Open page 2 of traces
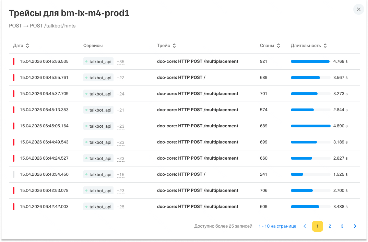Viewport: 368px width, 242px height. click(330, 226)
